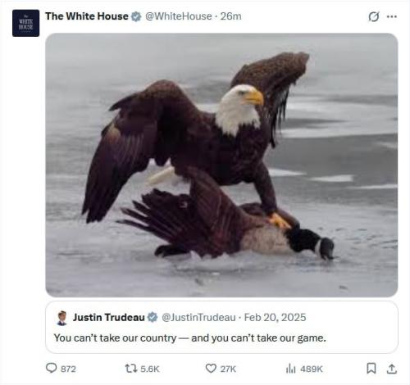This screenshot has height=385, width=410.
Task: Open the @WhiteHouse handle link
Action: tap(178, 16)
